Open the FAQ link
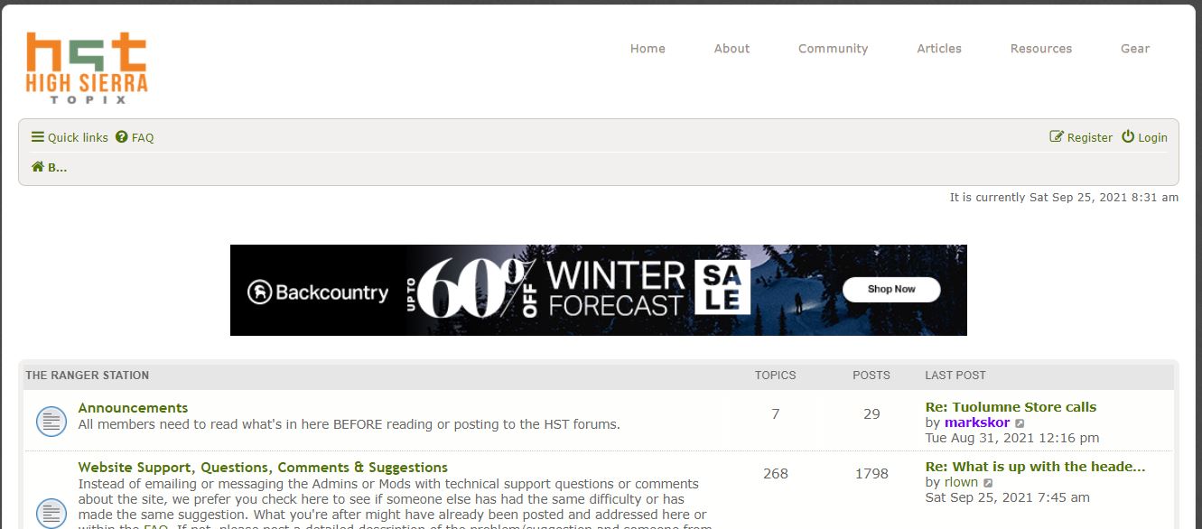The image size is (1202, 529). [135, 137]
